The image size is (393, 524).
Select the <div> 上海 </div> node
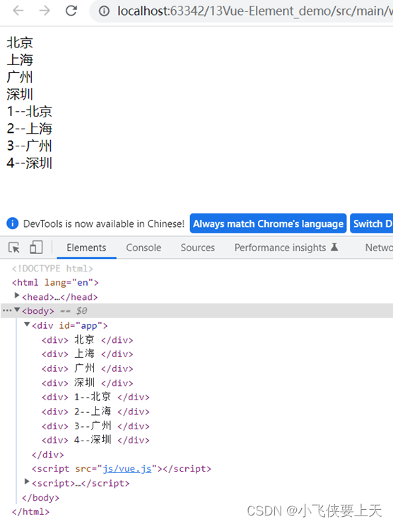click(88, 354)
